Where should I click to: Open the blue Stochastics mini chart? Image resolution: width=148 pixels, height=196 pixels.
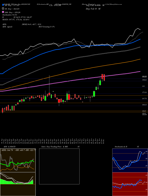(x=130, y=160)
